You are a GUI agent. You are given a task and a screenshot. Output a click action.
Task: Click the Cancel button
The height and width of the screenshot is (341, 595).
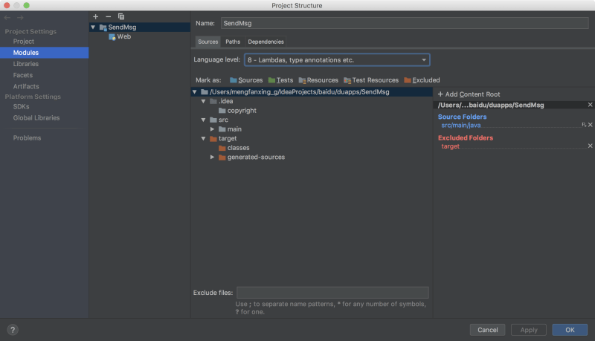coord(488,330)
